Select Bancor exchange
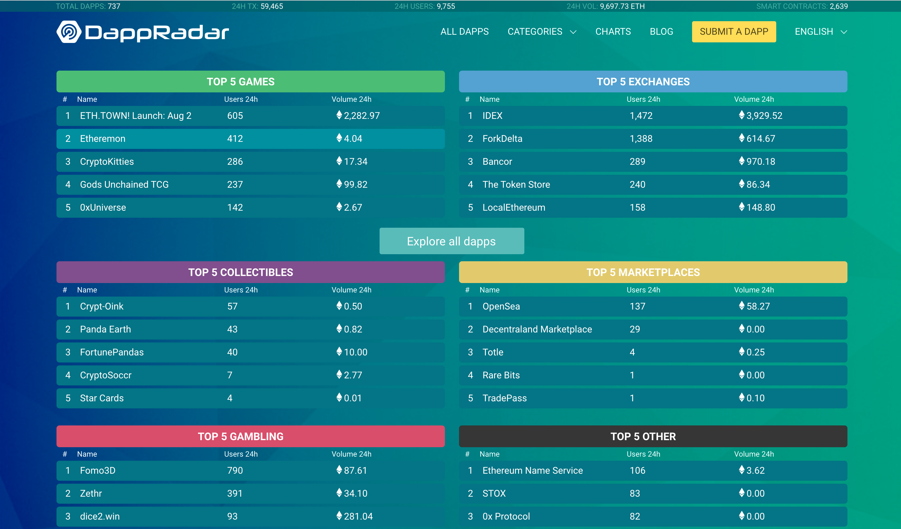901x529 pixels. point(653,162)
